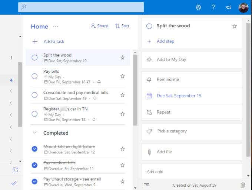Star Mount kitchen light fixture task
This screenshot has height=190, width=252.
[122, 149]
